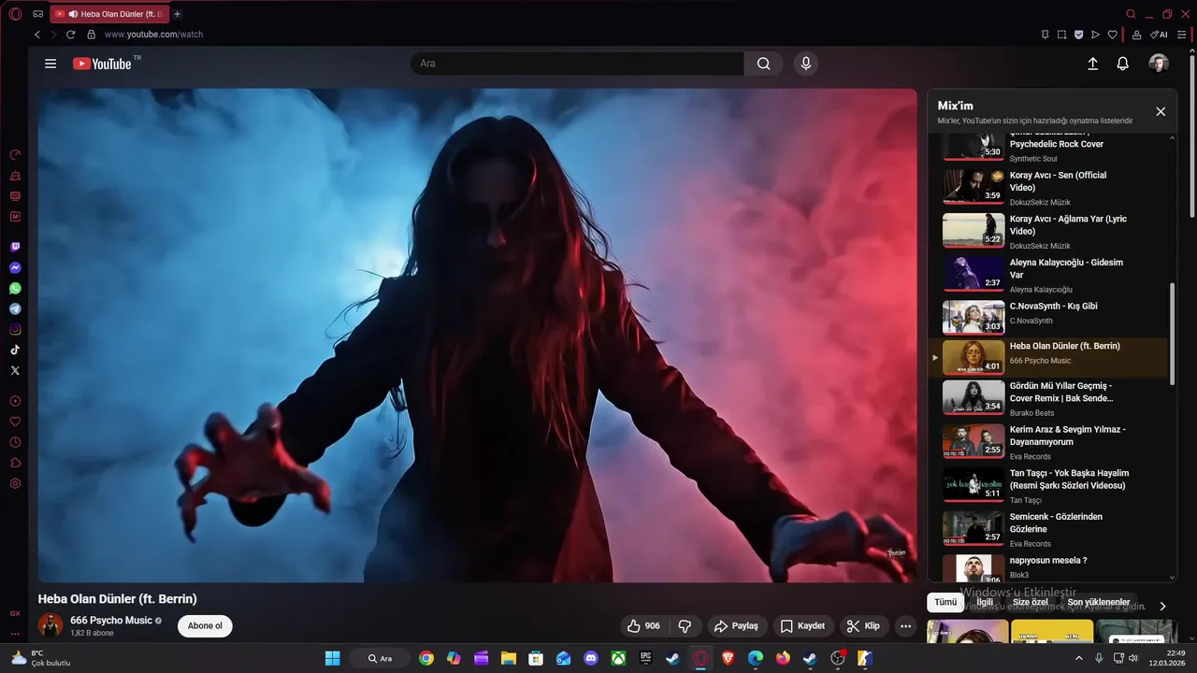Viewport: 1197px width, 673px height.
Task: Open Messenger in Opera GX sidebar
Action: [15, 267]
